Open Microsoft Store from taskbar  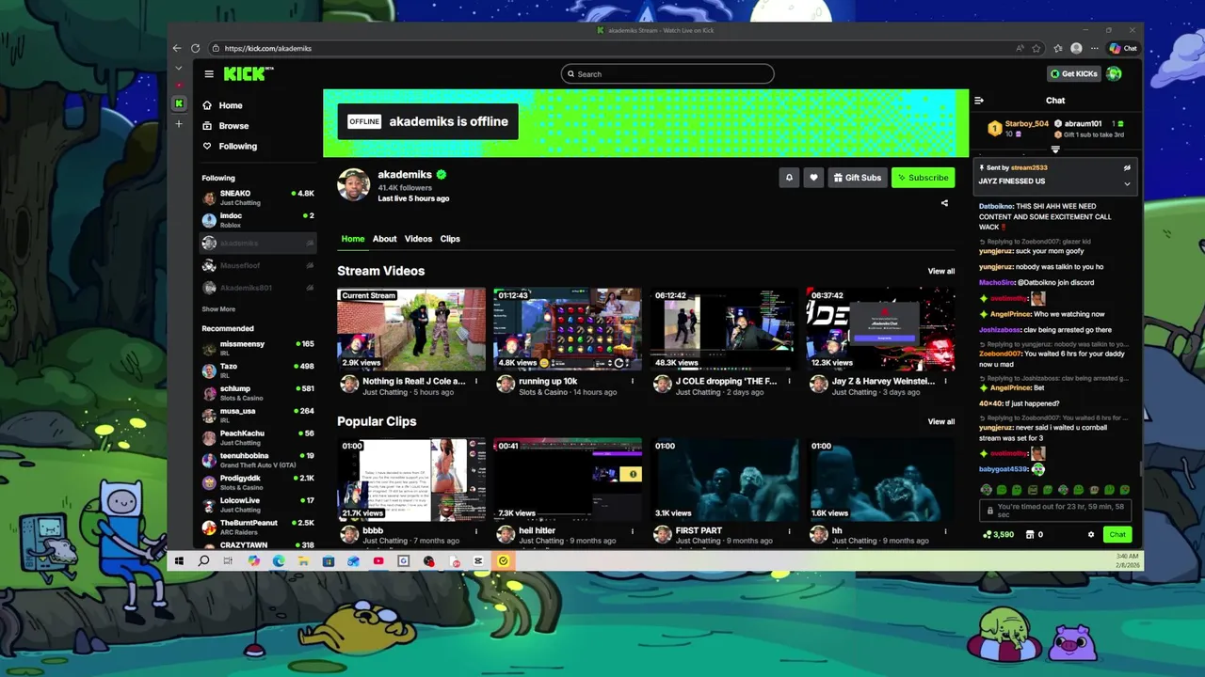pyautogui.click(x=329, y=561)
